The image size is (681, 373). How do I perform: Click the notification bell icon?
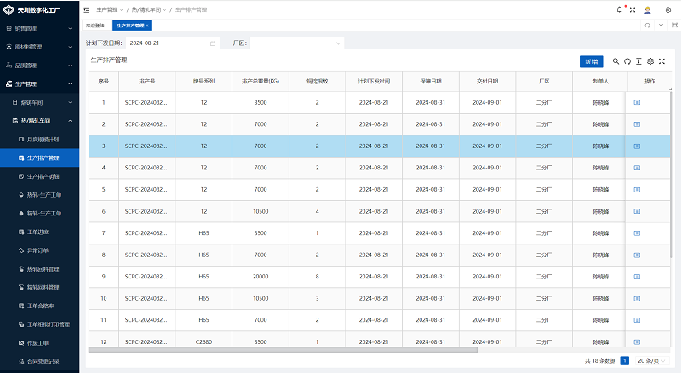[x=618, y=9]
